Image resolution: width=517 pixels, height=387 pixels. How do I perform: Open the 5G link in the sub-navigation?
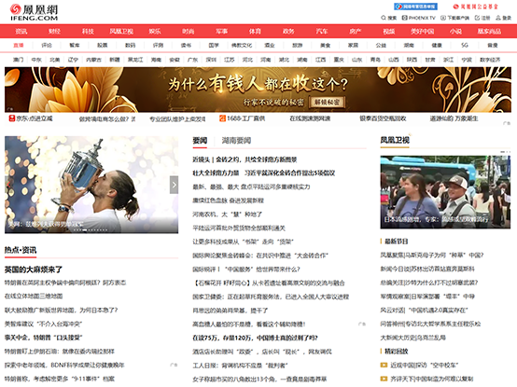click(465, 45)
